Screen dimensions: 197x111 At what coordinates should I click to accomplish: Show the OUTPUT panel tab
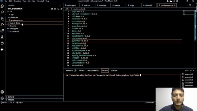(x=82, y=71)
